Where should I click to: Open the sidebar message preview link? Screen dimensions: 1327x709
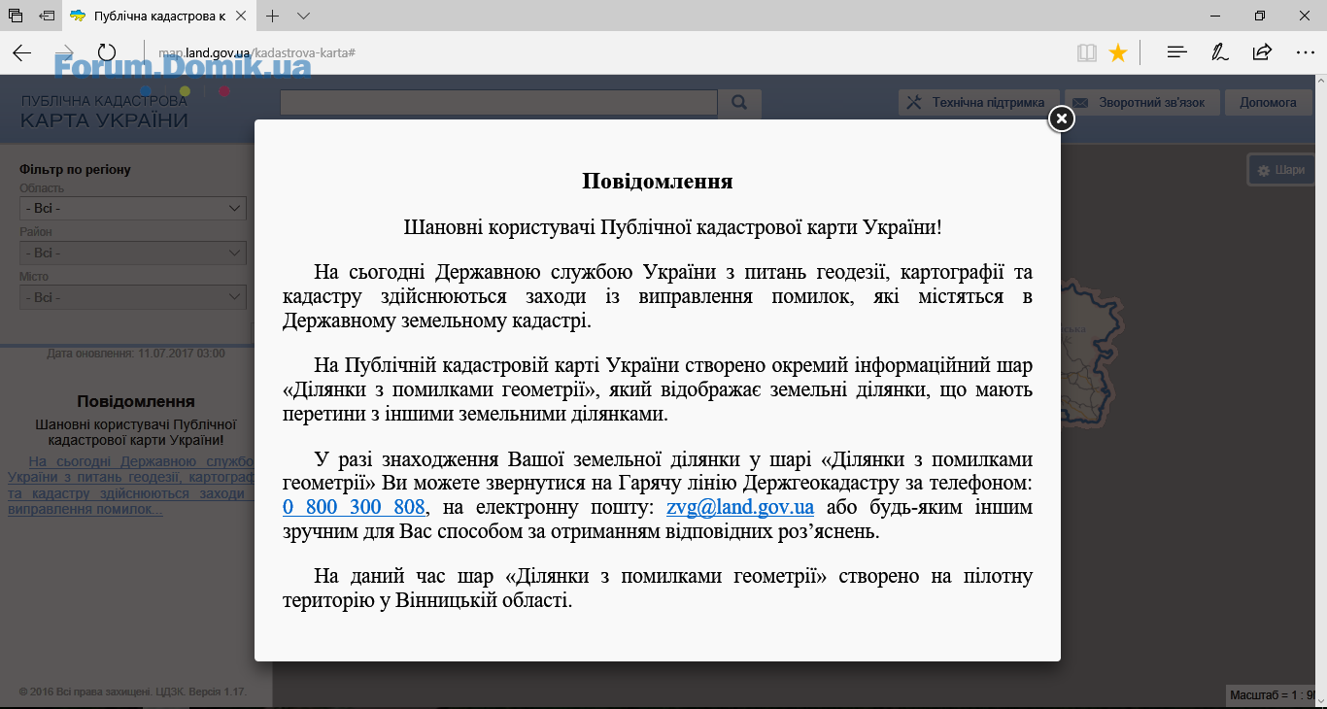[130, 485]
